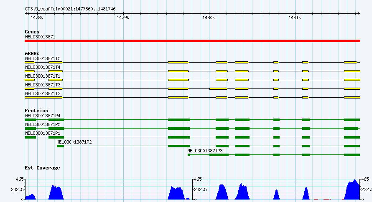Click the Proteins track heading
The width and height of the screenshot is (372, 202).
36,111
